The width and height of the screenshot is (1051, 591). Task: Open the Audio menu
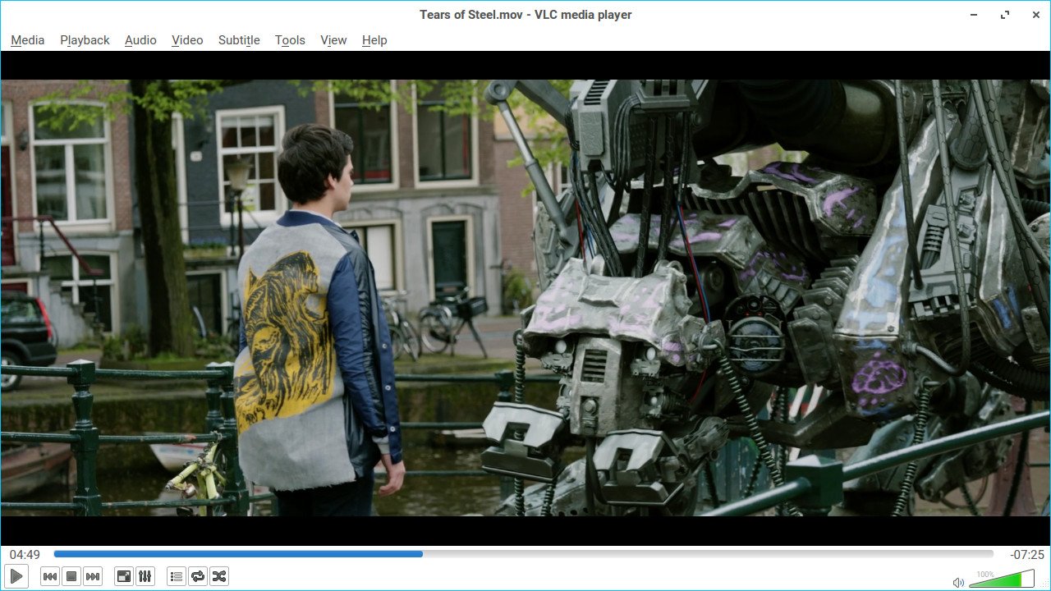(140, 40)
